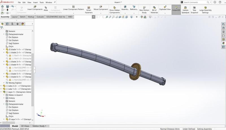Image resolution: width=226 pixels, height=130 pixels.
Task: Open the DimXpertManager tab
Action: tap(18, 24)
